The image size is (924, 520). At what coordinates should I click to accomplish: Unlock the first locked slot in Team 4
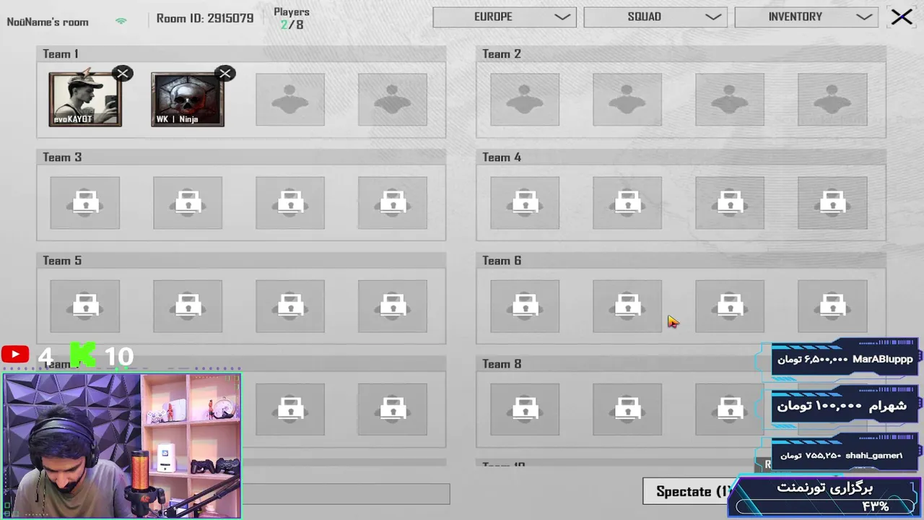pyautogui.click(x=525, y=203)
